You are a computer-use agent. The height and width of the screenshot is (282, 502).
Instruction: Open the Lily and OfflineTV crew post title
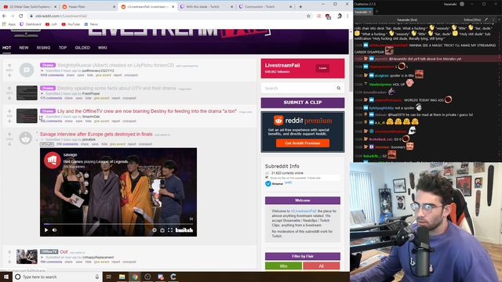click(x=147, y=111)
